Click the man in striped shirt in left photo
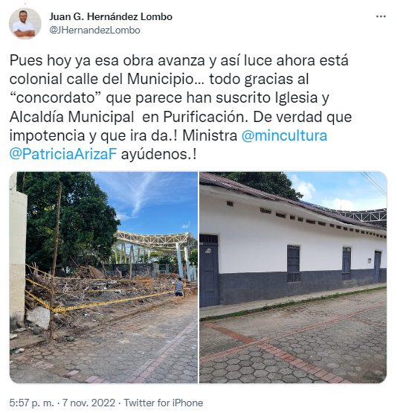 (179, 286)
